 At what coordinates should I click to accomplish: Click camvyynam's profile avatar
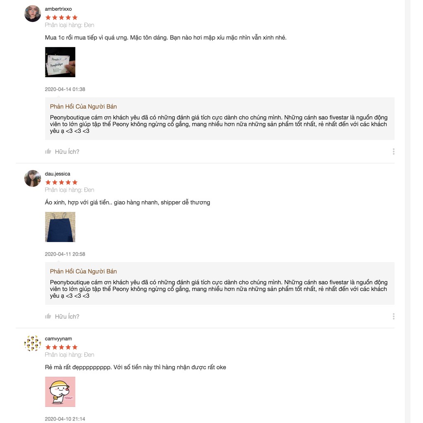point(33,343)
